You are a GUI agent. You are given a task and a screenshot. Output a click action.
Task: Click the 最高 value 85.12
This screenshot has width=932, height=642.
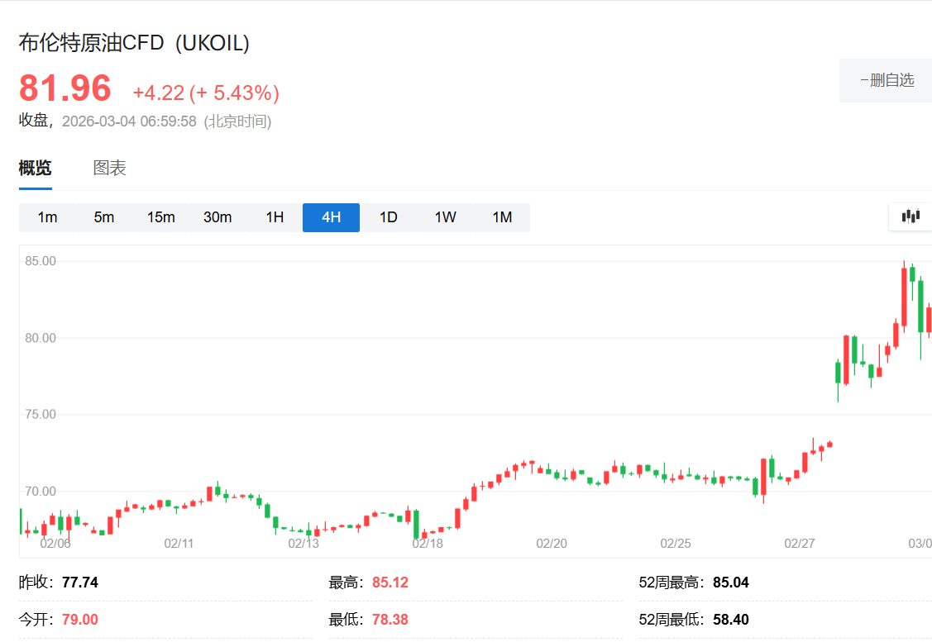tap(390, 583)
